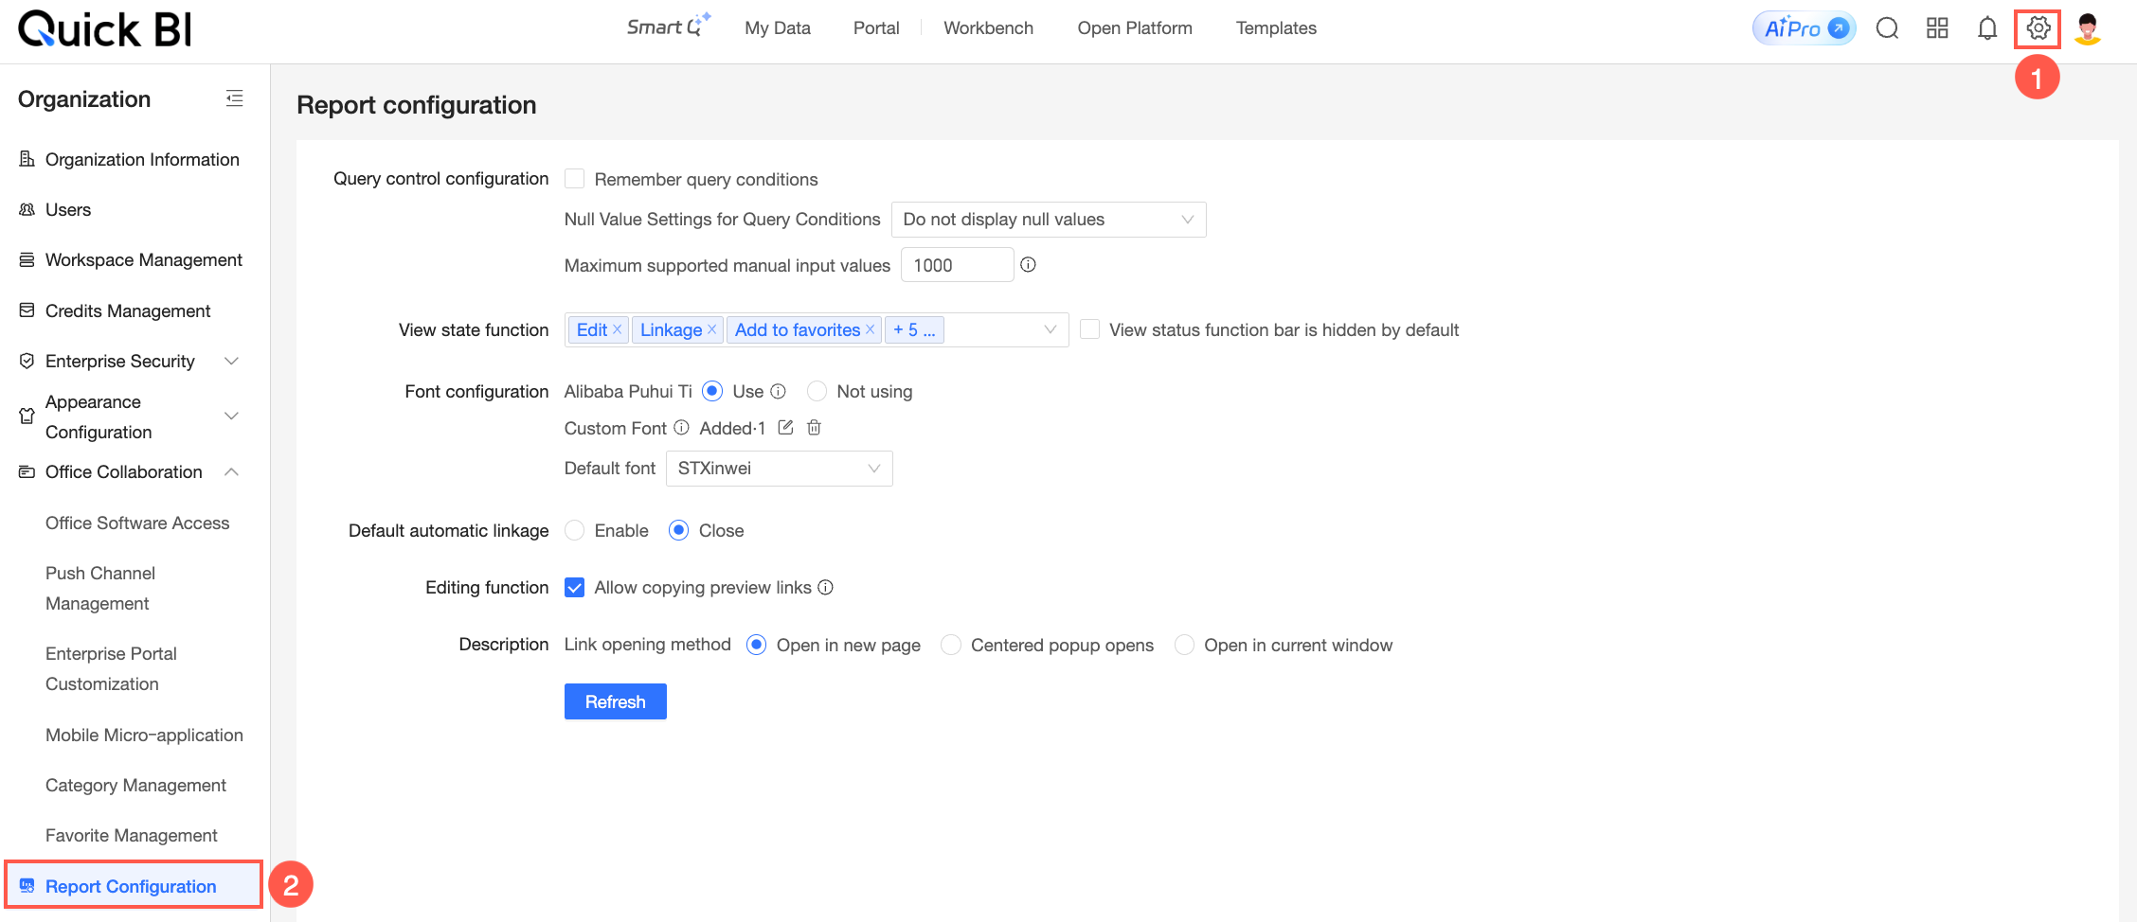The image size is (2137, 922).
Task: Click the + 5 ... more tags indicator
Action: click(x=914, y=329)
